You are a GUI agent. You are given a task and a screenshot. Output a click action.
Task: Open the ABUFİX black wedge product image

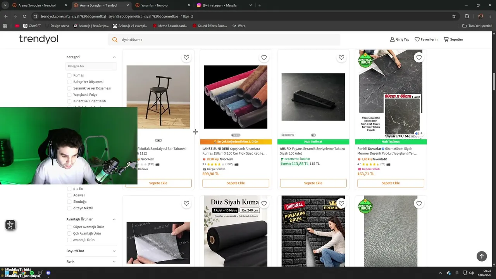click(x=313, y=97)
